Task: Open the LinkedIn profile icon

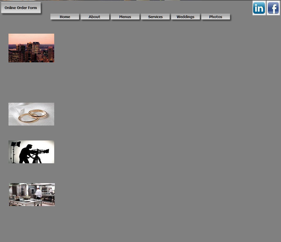Action: pyautogui.click(x=259, y=8)
